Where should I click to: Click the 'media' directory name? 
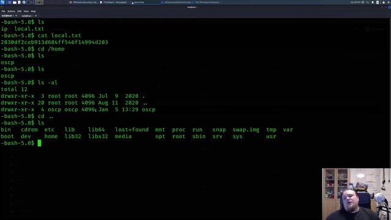click(x=123, y=136)
